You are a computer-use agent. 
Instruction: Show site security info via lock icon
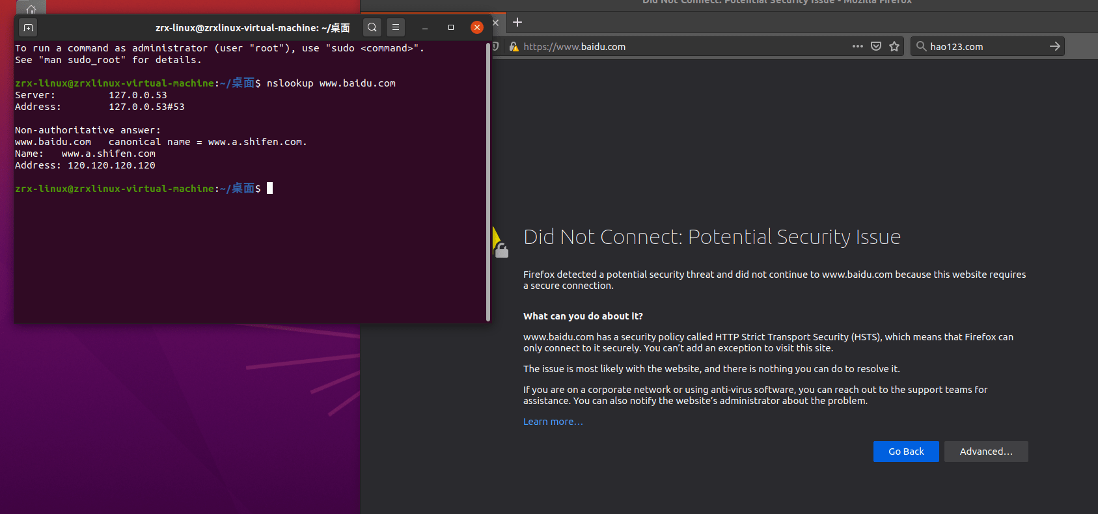click(x=514, y=47)
